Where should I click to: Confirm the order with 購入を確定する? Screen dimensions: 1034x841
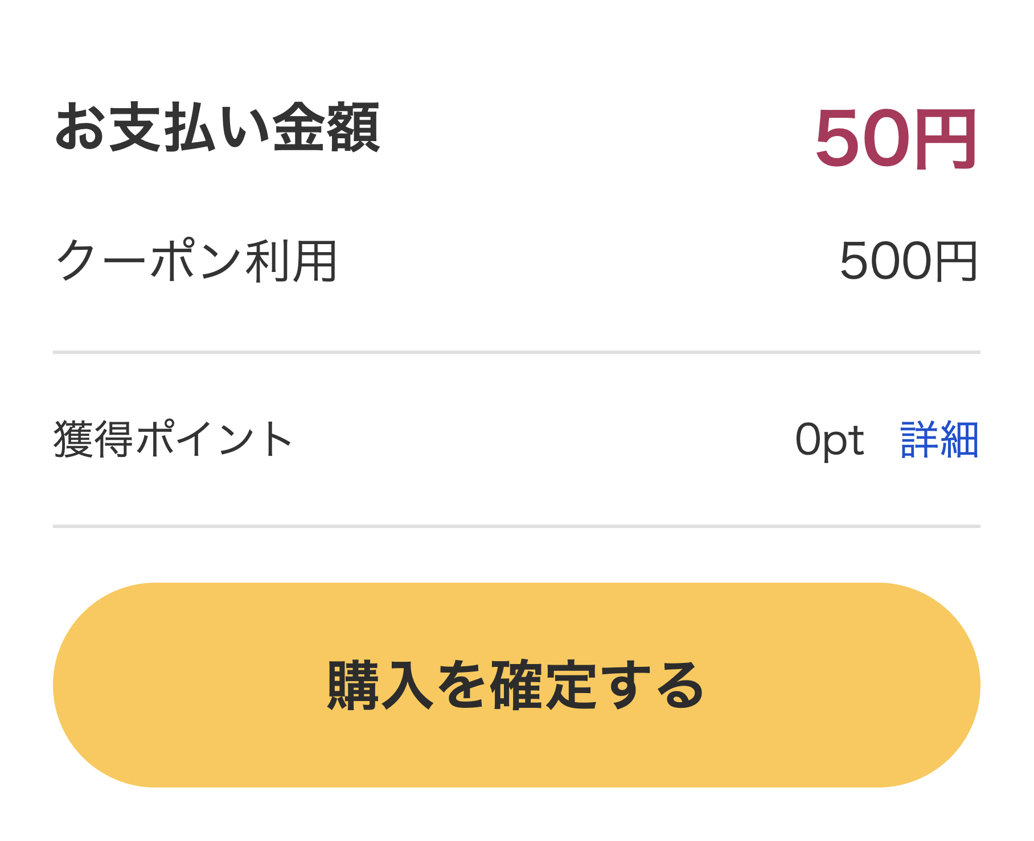pyautogui.click(x=516, y=685)
